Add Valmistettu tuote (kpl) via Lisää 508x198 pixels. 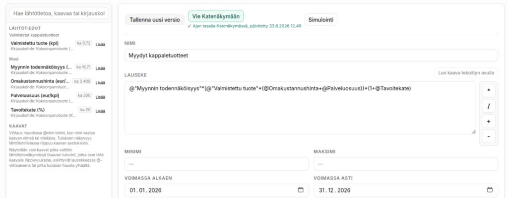coord(100,45)
